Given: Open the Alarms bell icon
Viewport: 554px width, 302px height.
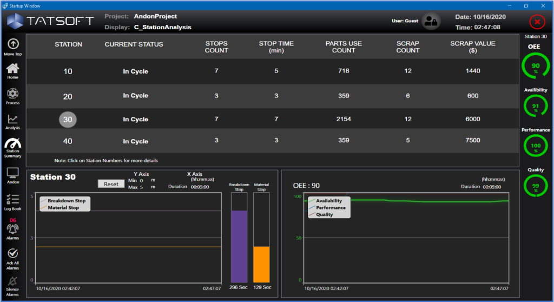Looking at the screenshot, I should coord(13,229).
